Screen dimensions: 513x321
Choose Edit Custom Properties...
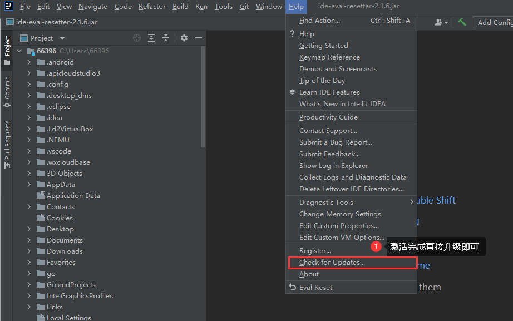[352, 226]
